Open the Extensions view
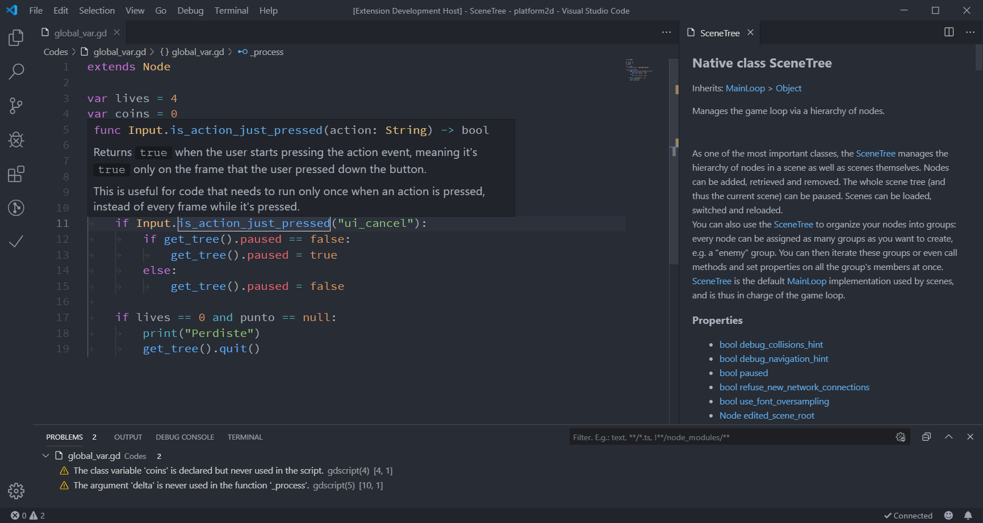This screenshot has height=523, width=983. point(15,174)
